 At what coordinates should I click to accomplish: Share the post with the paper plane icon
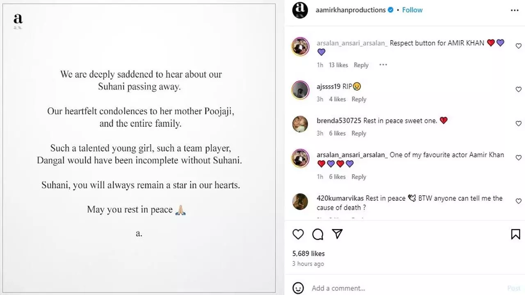[x=337, y=234]
